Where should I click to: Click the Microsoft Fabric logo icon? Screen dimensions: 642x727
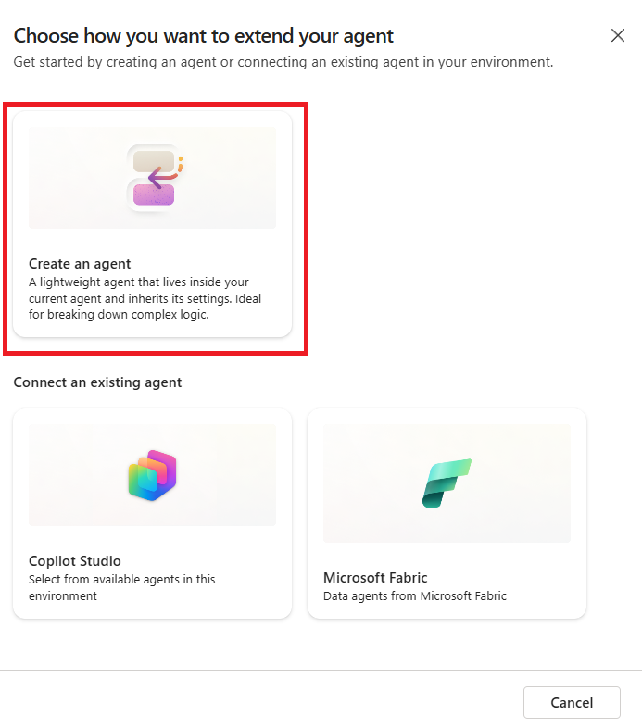coord(447,483)
